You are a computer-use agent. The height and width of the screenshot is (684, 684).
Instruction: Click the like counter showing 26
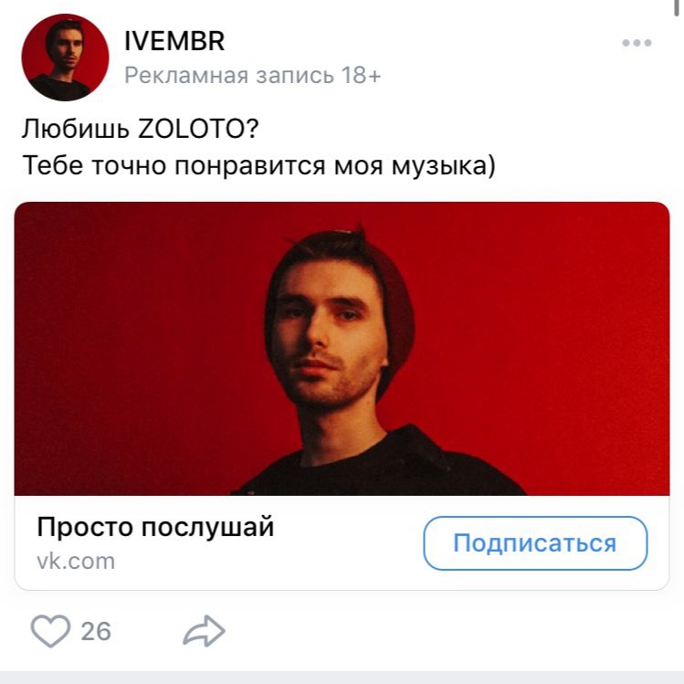point(96,631)
